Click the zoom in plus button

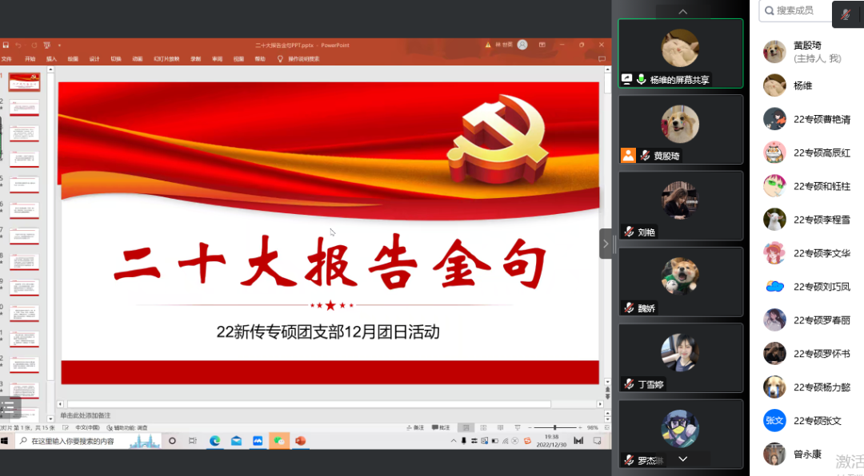click(580, 427)
